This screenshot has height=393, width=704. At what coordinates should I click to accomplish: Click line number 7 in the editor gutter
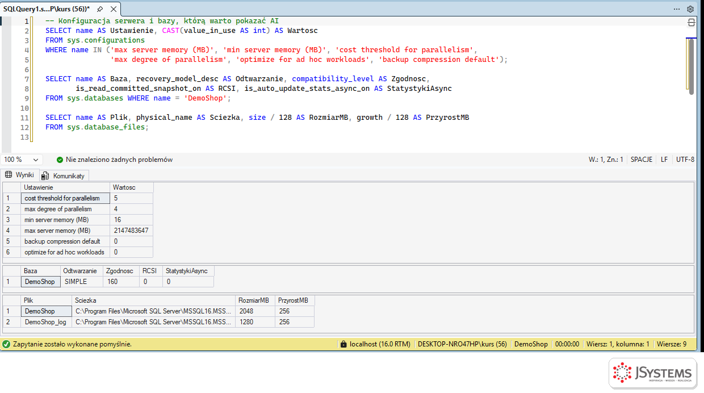26,79
